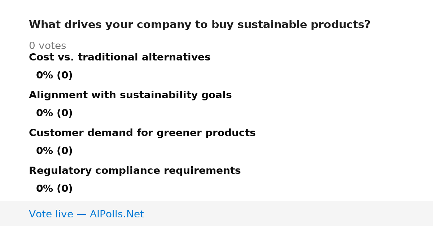Click the gray footer bar's empty area
The width and height of the screenshot is (433, 226).
click(x=289, y=213)
